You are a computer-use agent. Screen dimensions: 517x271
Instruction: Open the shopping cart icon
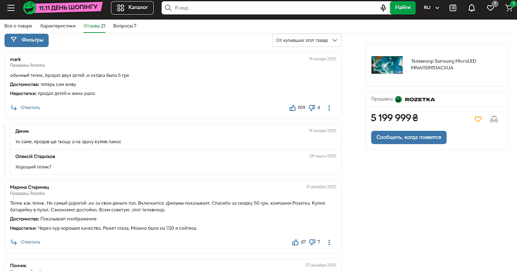click(x=509, y=8)
